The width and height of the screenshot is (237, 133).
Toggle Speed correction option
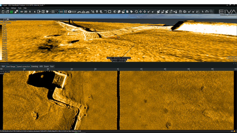coord(23,66)
